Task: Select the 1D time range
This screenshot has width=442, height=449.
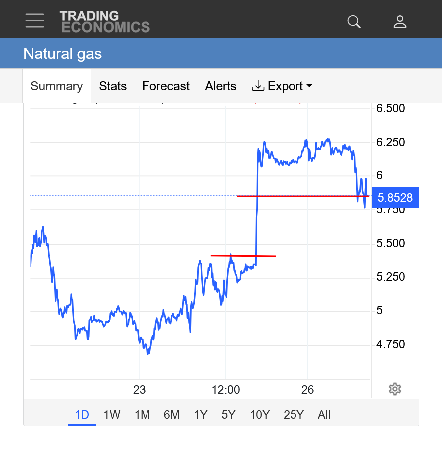Action: click(x=82, y=415)
